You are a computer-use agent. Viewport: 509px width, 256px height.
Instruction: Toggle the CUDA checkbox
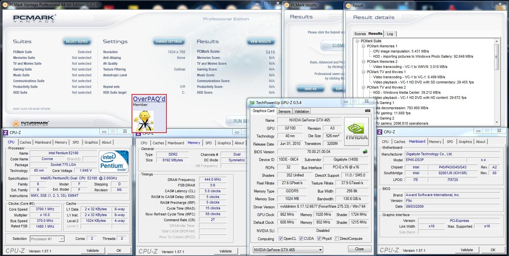pos(301,239)
